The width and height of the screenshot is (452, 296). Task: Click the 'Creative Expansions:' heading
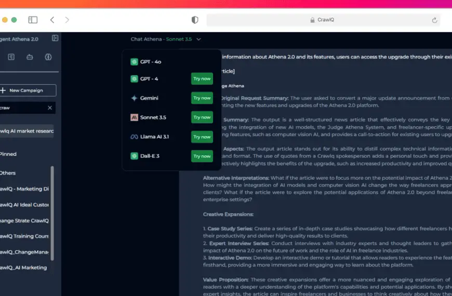coord(228,214)
